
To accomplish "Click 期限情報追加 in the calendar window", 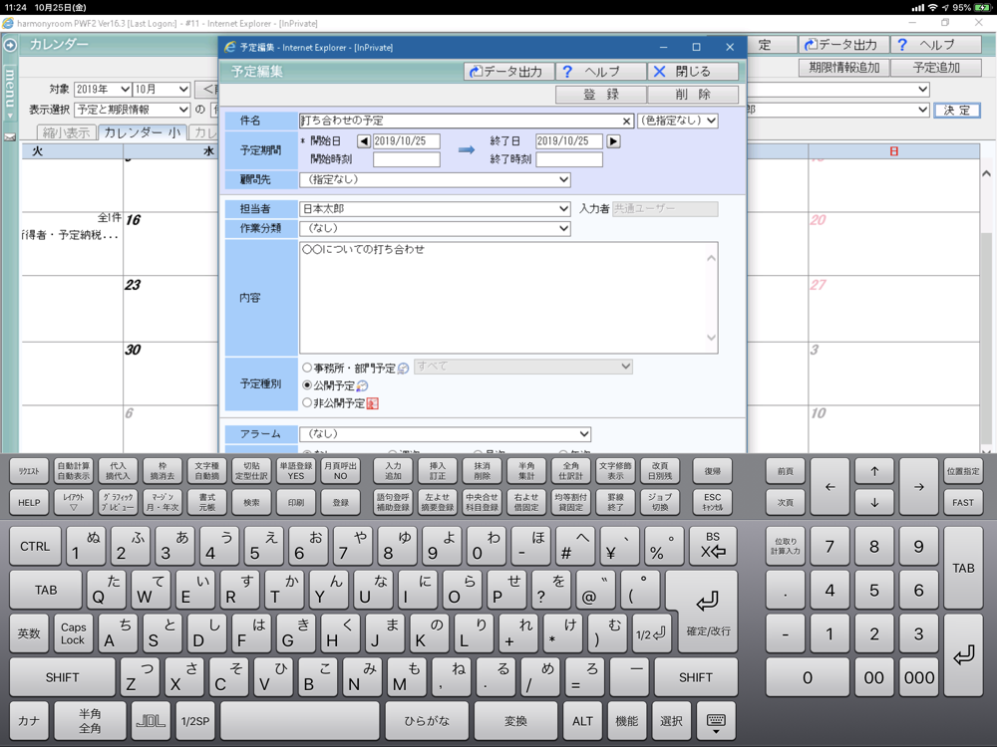I will pyautogui.click(x=843, y=68).
